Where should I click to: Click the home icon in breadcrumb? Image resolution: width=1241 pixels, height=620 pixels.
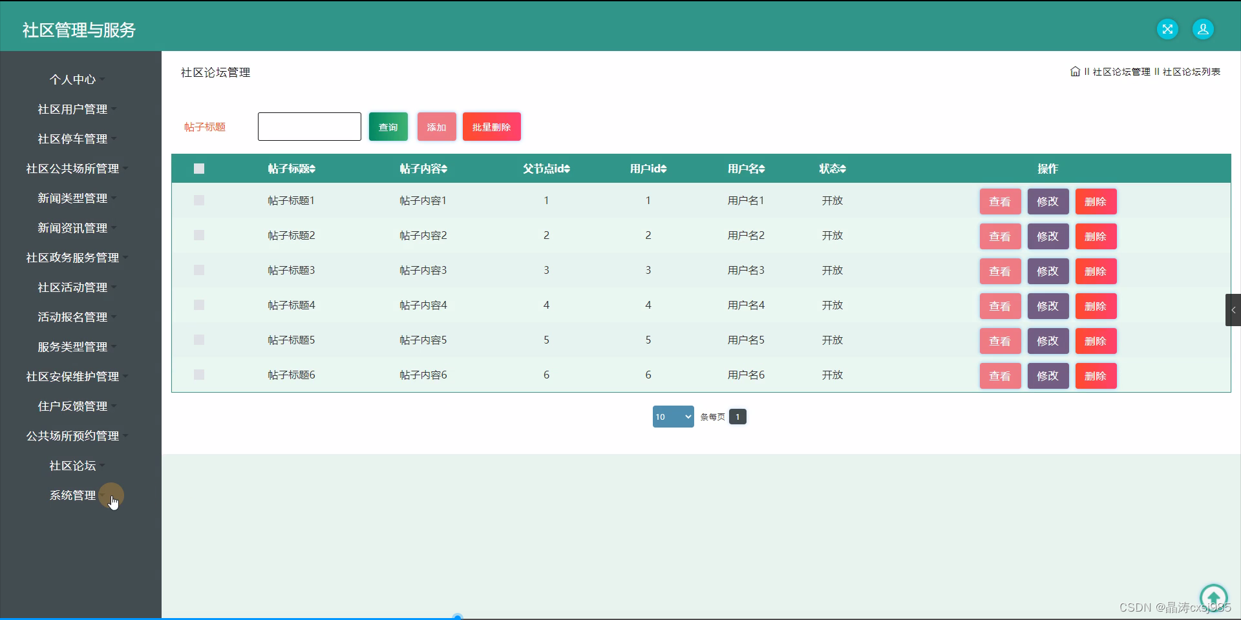coord(1075,72)
